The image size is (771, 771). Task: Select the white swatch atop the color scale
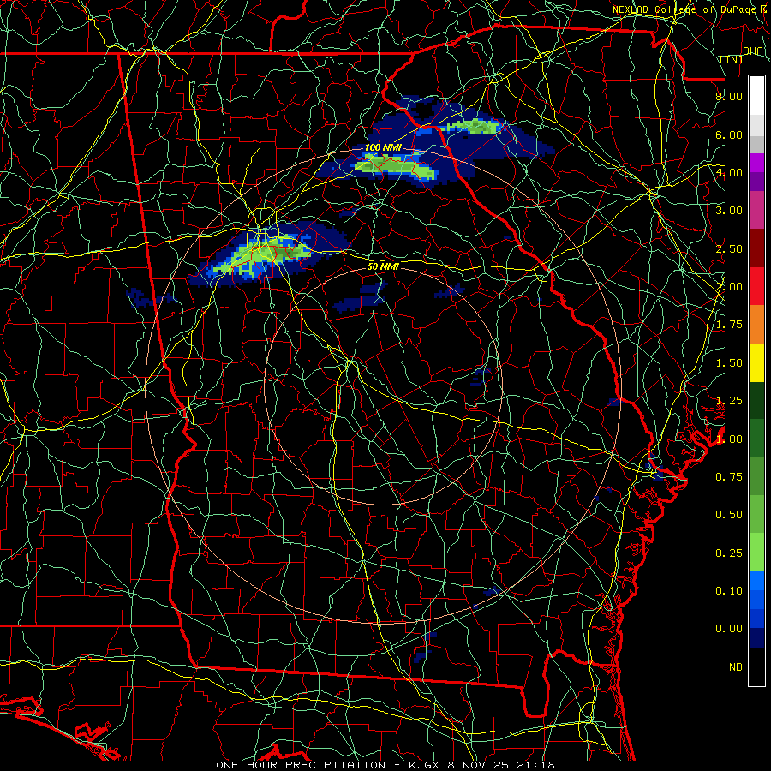pyautogui.click(x=756, y=95)
